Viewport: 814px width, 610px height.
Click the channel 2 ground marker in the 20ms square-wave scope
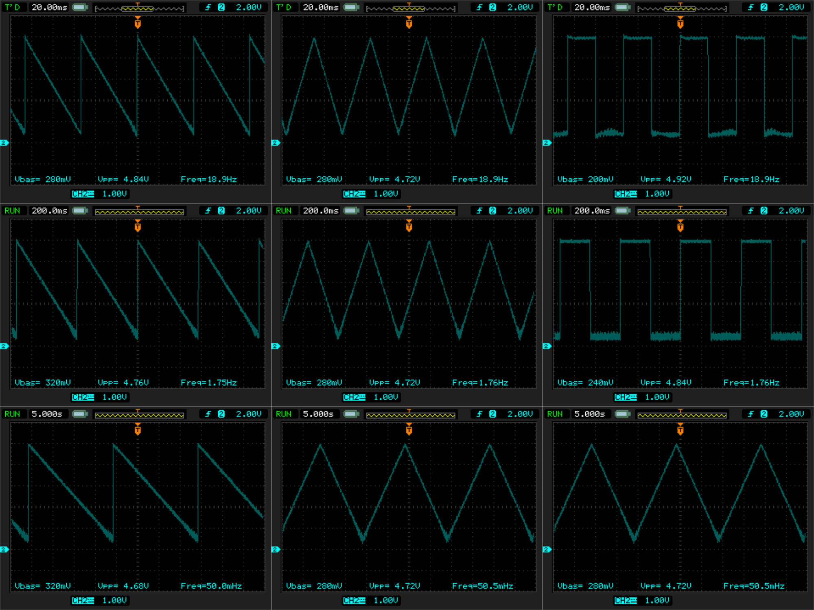point(547,143)
